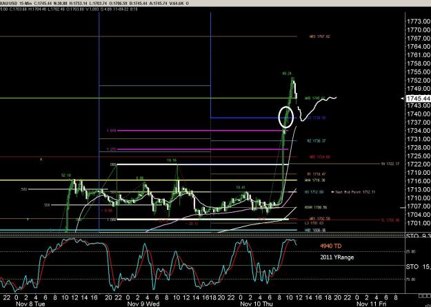Screen dimensions: 431x307
Task: Select the MR2 1724.88 red level label
Action: click(x=320, y=157)
